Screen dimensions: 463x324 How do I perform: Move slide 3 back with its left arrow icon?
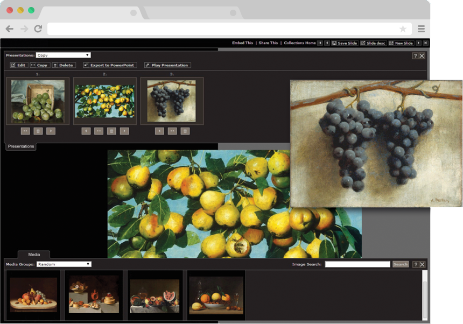[159, 131]
